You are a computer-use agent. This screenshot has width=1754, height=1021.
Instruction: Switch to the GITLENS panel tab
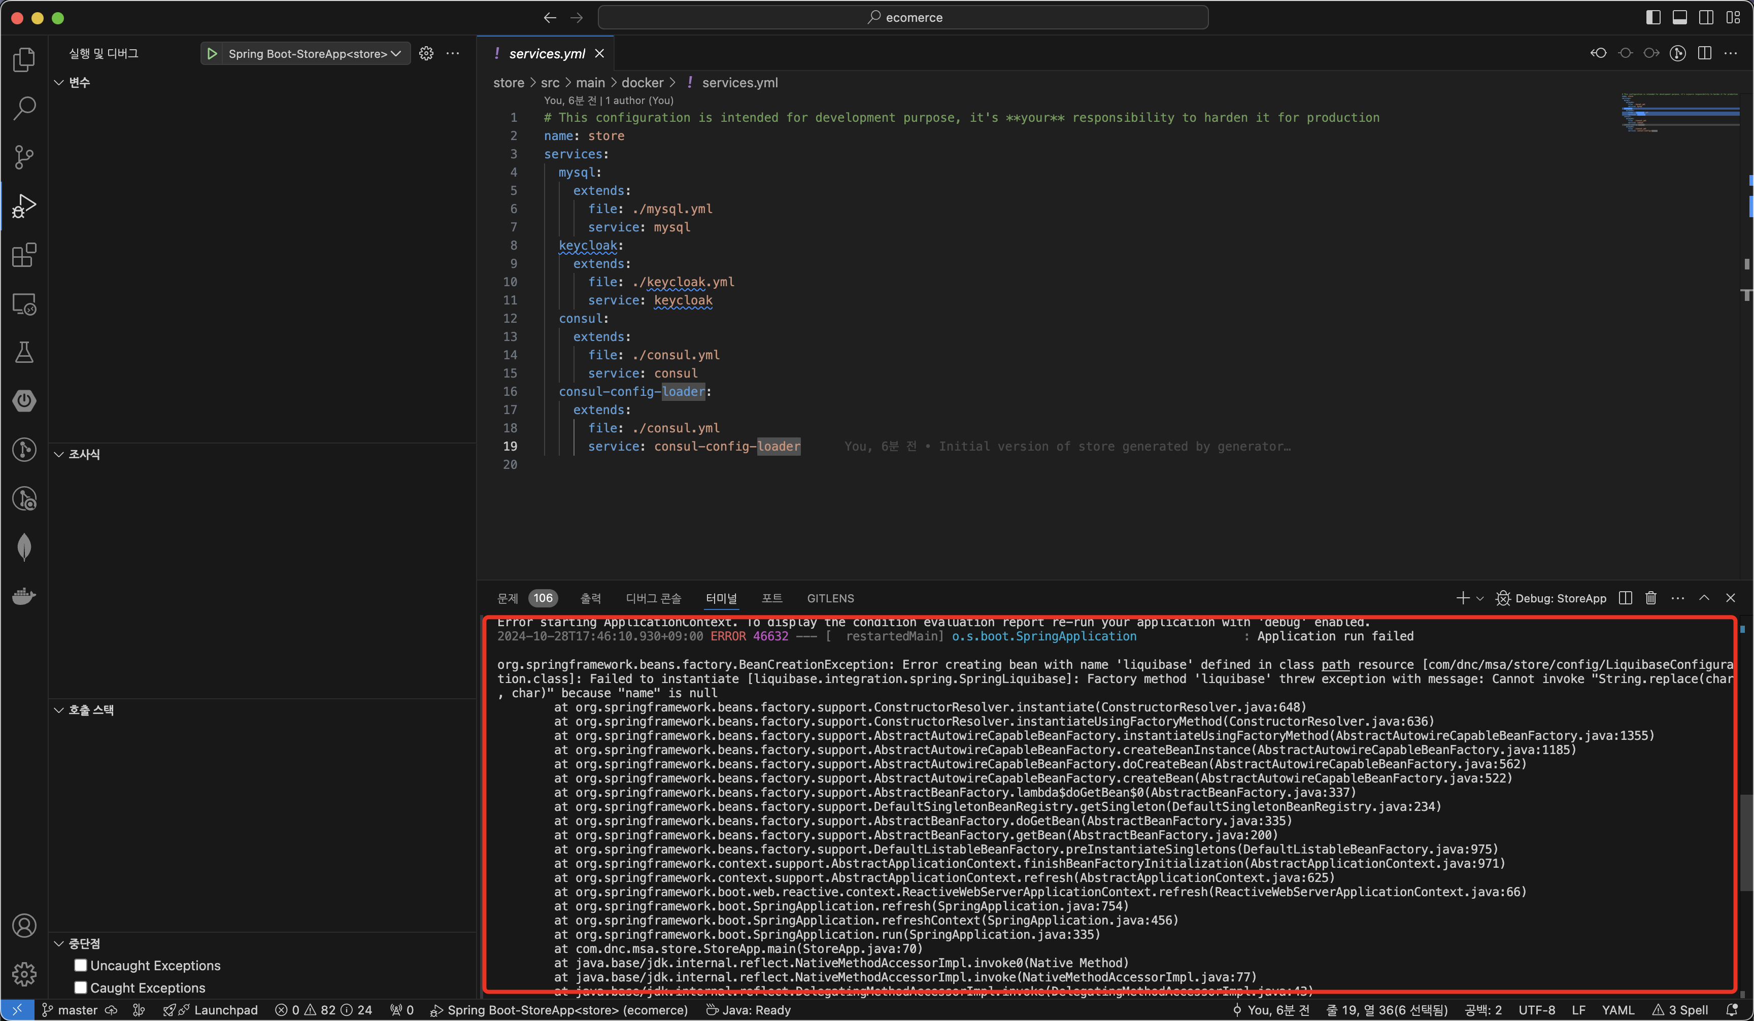pos(830,598)
